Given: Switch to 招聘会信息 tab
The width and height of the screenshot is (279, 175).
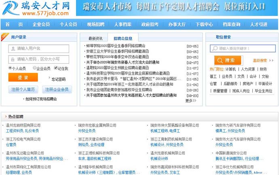Looking at the screenshot, I should coord(123,38).
